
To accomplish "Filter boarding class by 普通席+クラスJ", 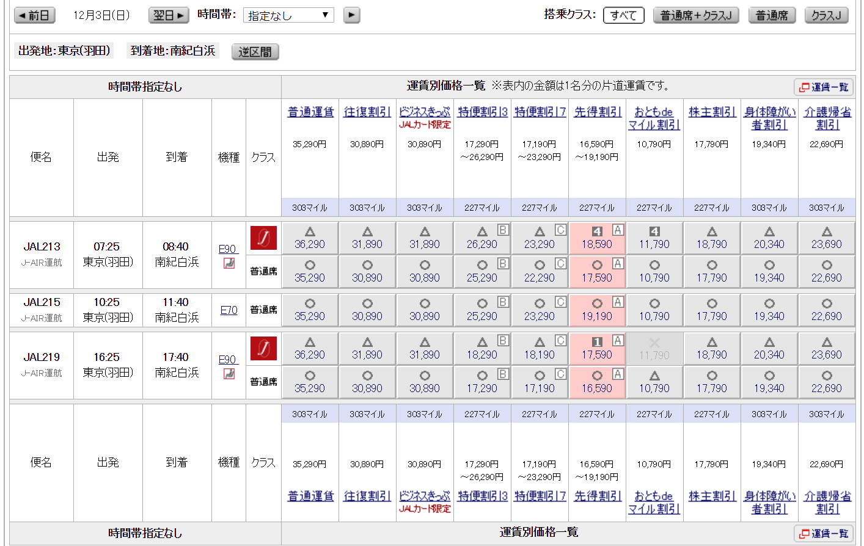I will 696,15.
